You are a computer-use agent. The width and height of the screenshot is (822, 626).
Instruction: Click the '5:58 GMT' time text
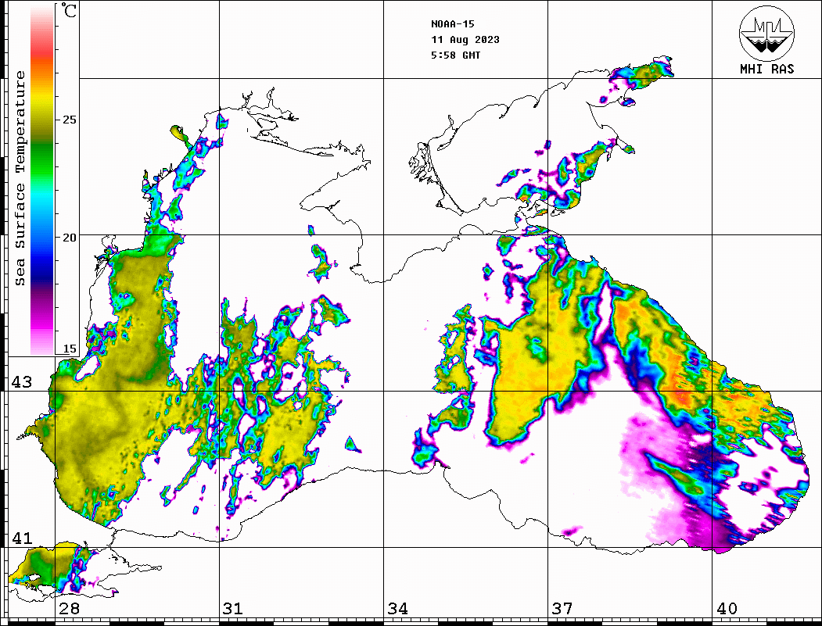[x=456, y=55]
